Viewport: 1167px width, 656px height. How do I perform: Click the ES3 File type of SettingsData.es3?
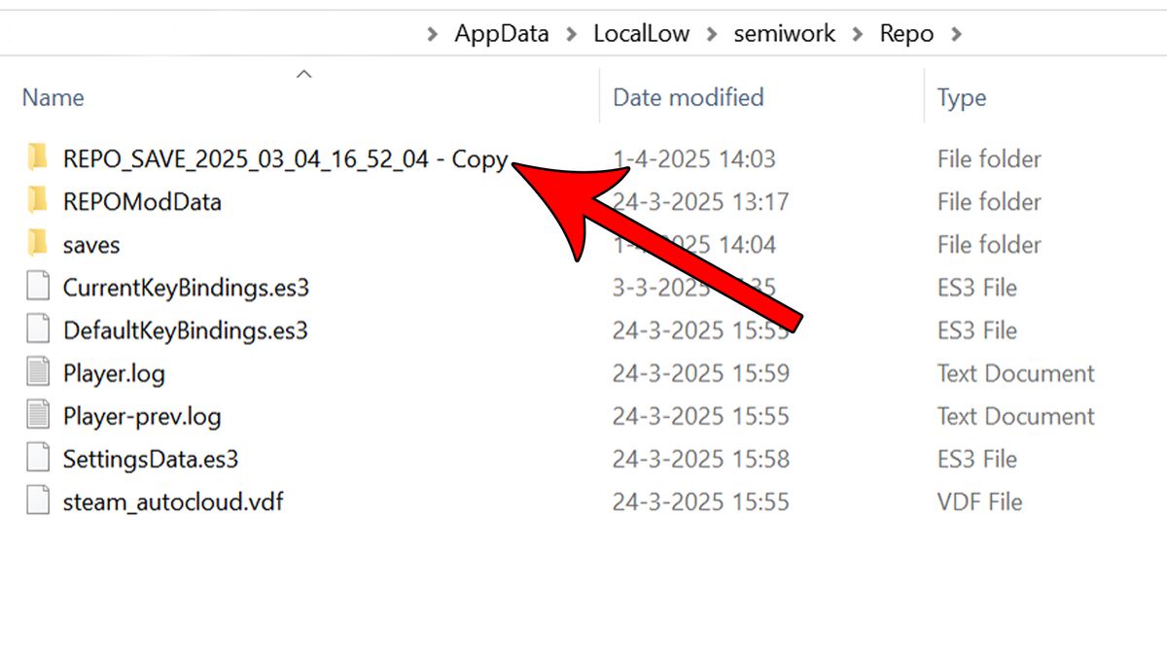click(976, 459)
